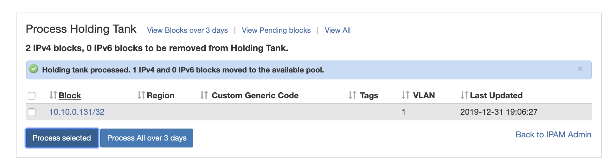Click the sort arrows icon beside Region
Viewport: 616px width, 167px height.
141,95
